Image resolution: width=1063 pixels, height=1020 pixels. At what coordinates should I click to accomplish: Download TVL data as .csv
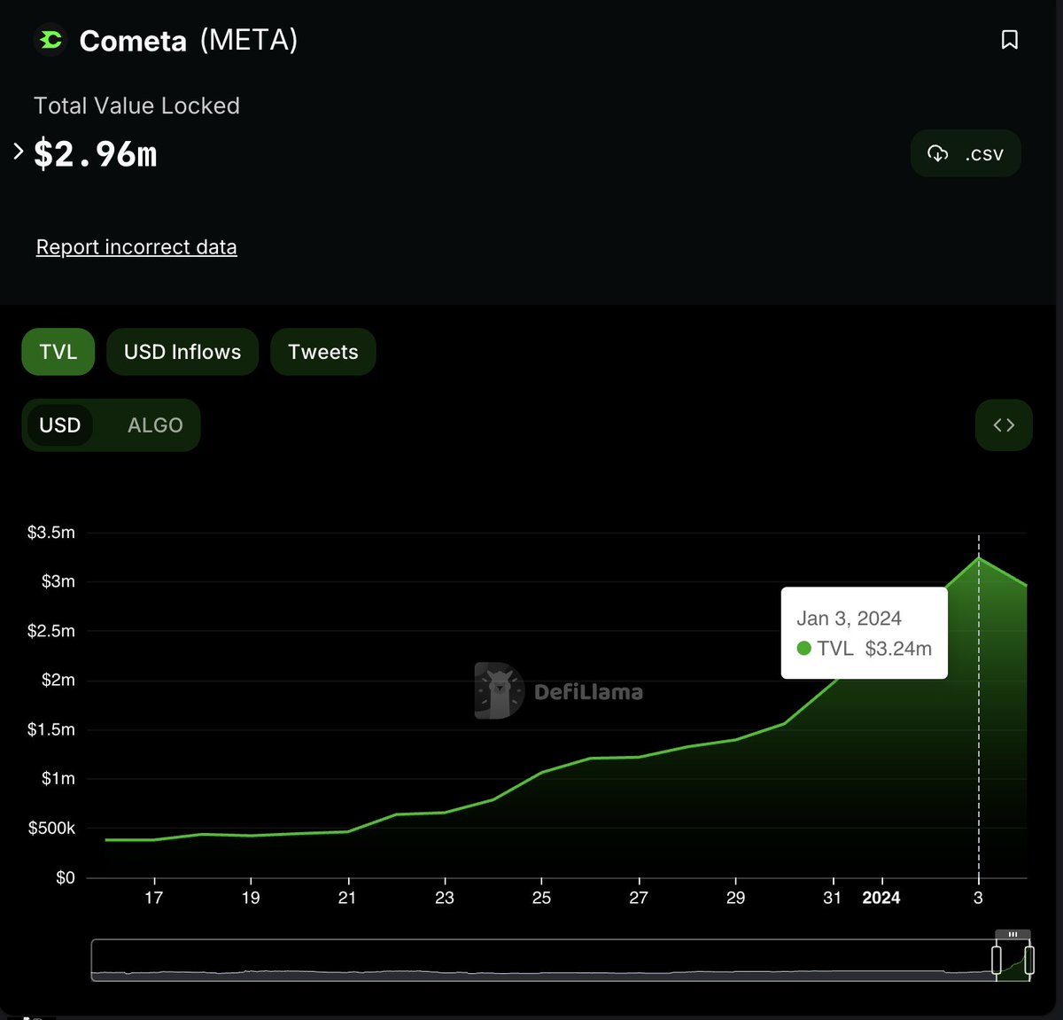pos(966,153)
